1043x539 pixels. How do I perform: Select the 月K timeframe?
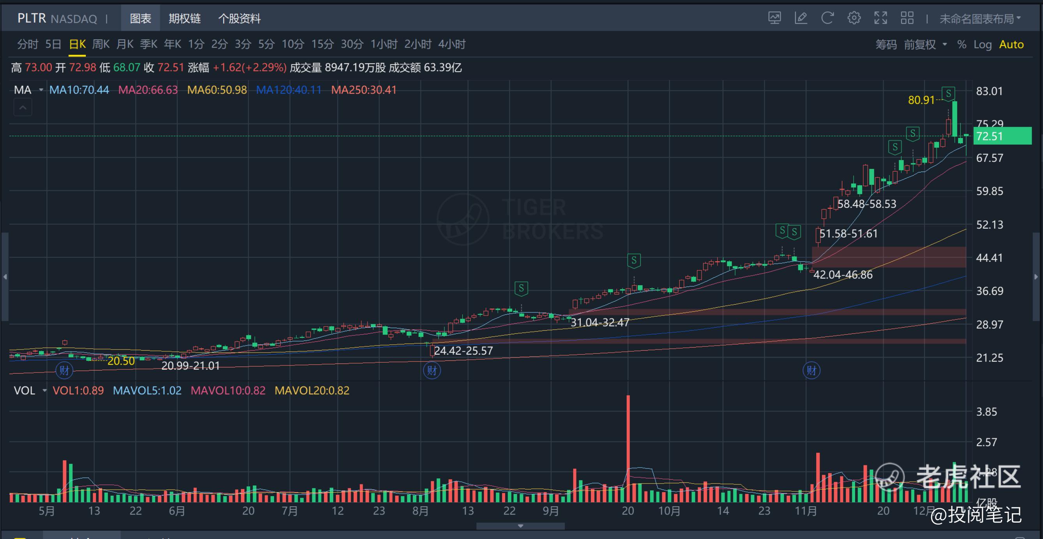click(x=125, y=44)
